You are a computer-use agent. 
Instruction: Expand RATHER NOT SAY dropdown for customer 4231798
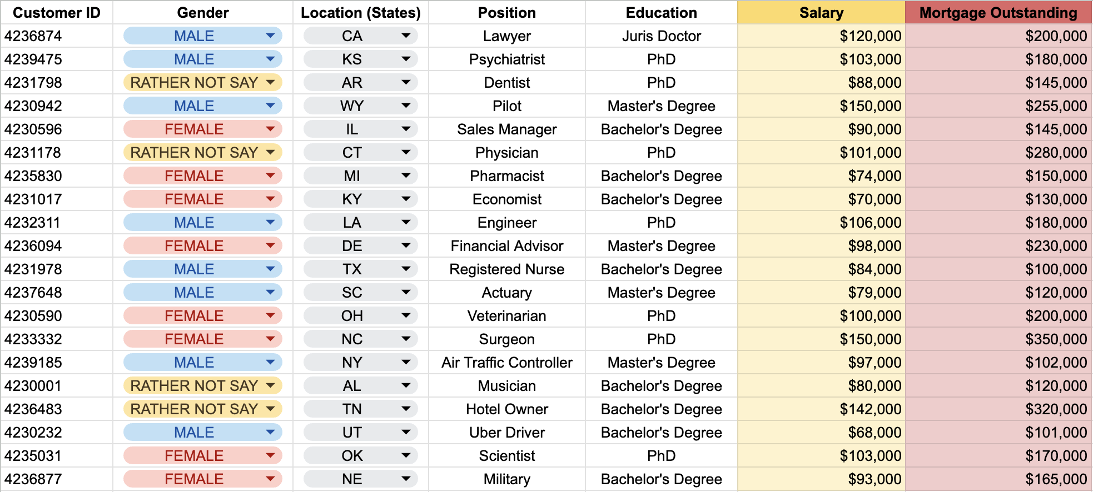270,82
